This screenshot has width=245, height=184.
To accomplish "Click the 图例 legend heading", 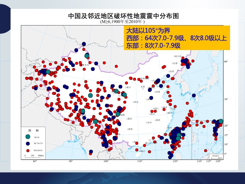I will click(x=33, y=131).
